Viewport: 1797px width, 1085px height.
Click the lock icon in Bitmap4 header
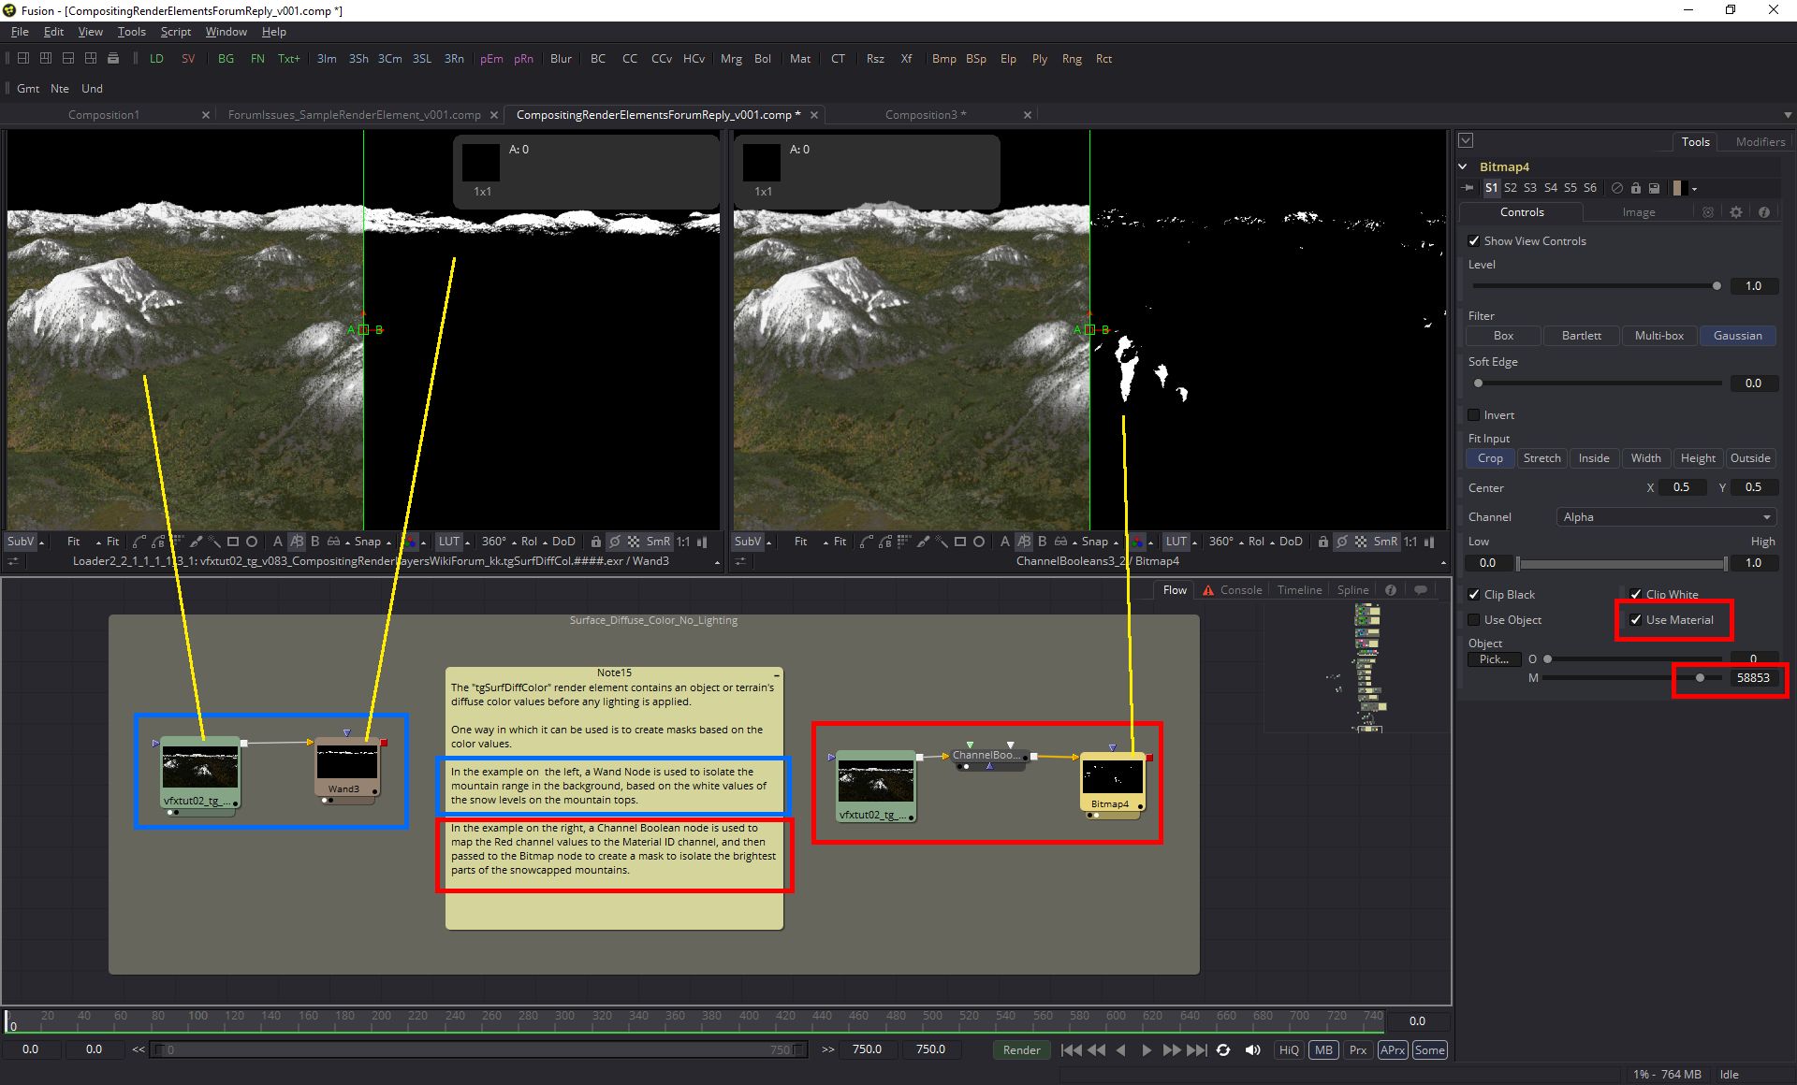pos(1635,188)
